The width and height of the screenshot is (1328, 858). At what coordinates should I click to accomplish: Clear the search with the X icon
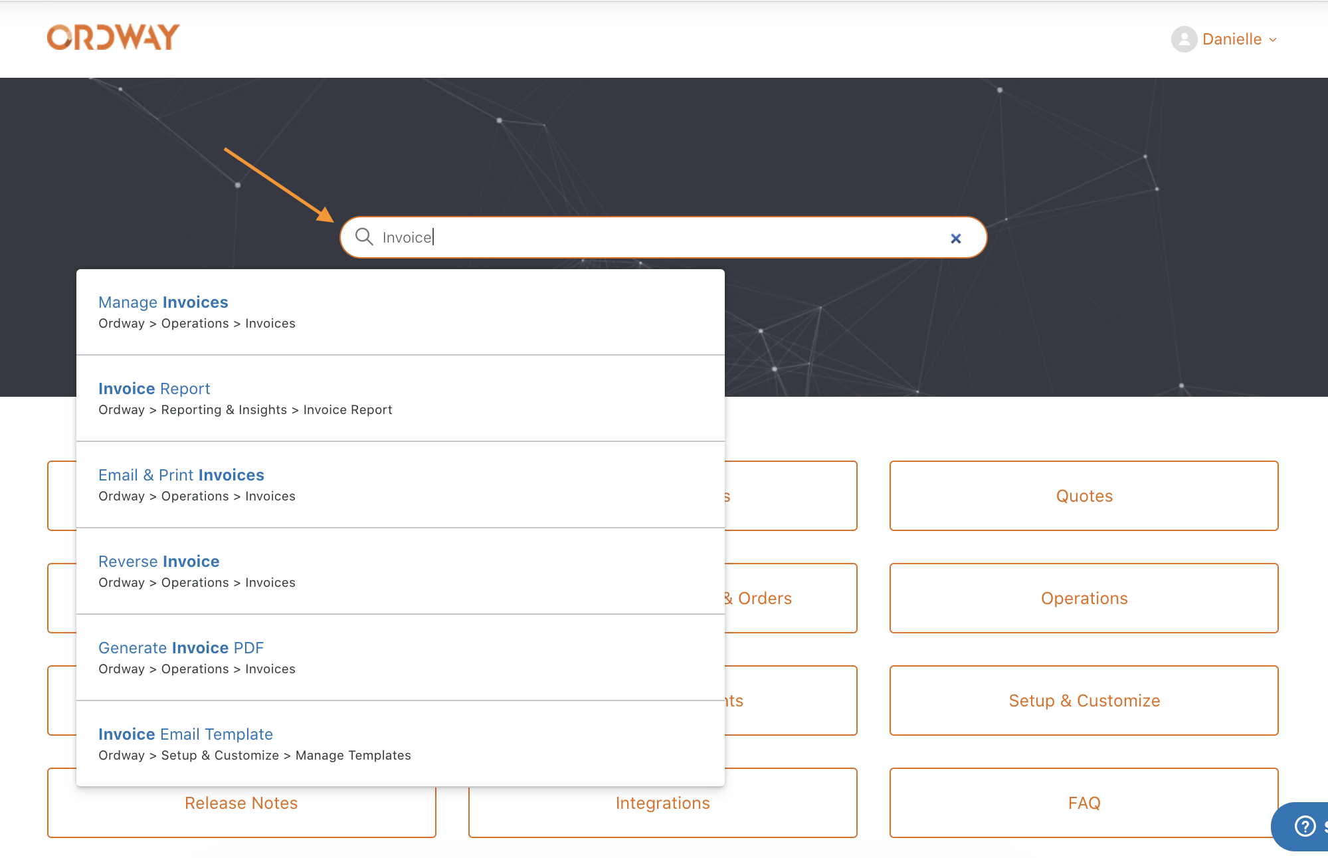click(955, 238)
